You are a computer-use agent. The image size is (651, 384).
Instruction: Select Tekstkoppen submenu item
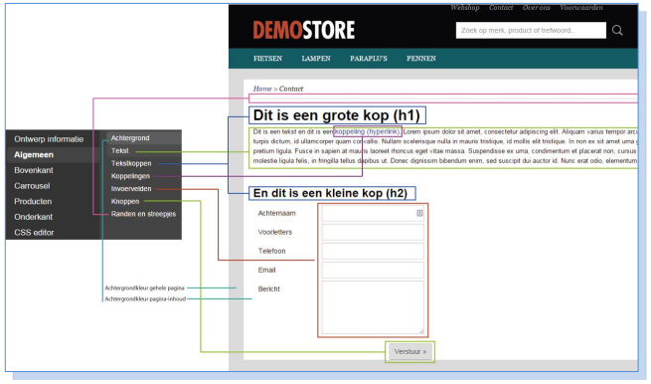coord(131,163)
